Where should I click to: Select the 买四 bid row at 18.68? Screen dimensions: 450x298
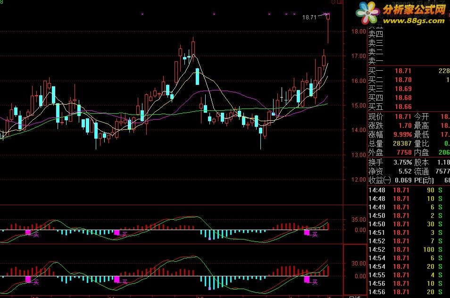[x=408, y=98]
